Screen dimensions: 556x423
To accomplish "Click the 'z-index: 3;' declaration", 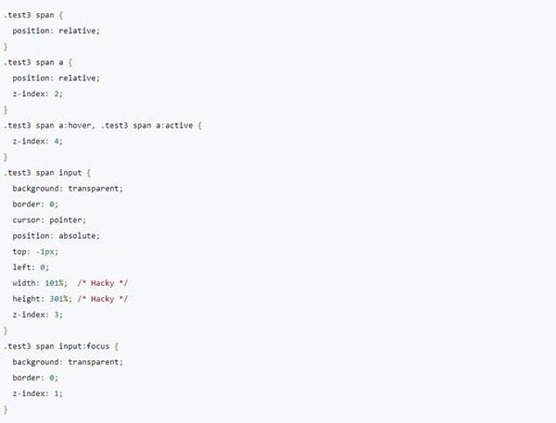I will tap(38, 315).
